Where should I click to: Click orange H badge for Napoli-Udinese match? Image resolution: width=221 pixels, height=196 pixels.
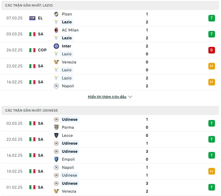tap(212, 171)
